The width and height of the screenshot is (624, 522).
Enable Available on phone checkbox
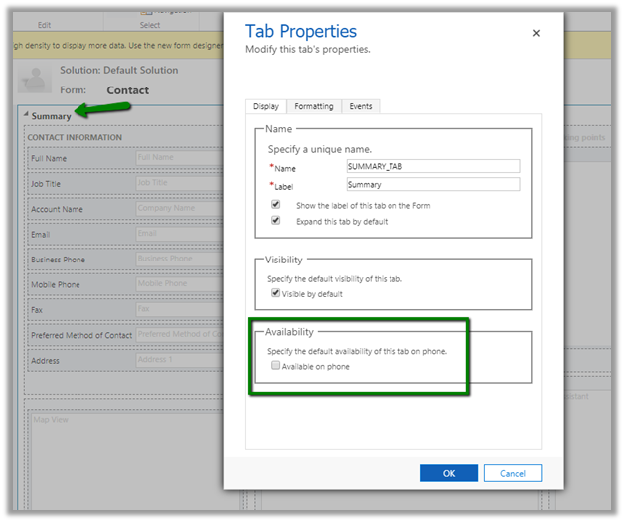(x=275, y=367)
